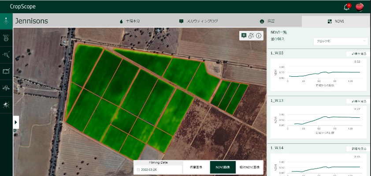Viewport: 371px width, 176px height.
Task: Open the magnifier analysis sidebar icon
Action: 6,55
